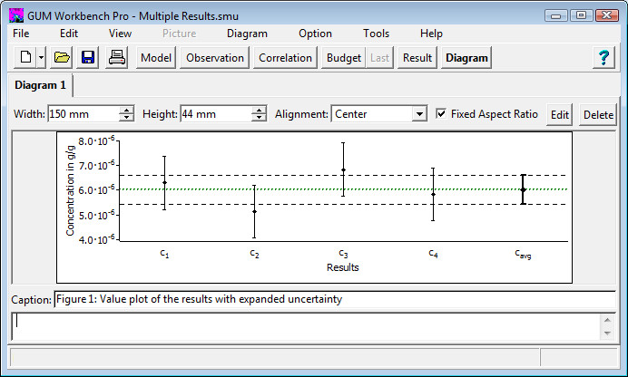Toggle the Fixed Aspect Ratio checkbox

[x=441, y=114]
